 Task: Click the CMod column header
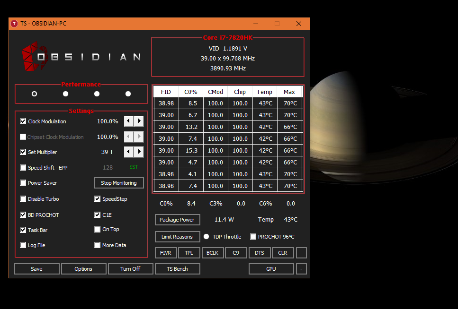[x=216, y=92]
